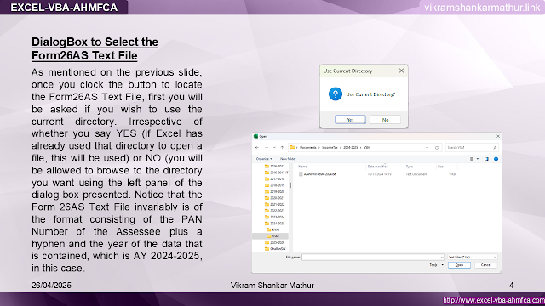The width and height of the screenshot is (545, 306).
Task: Click the Refresh icon beside the address bar
Action: pos(437,148)
